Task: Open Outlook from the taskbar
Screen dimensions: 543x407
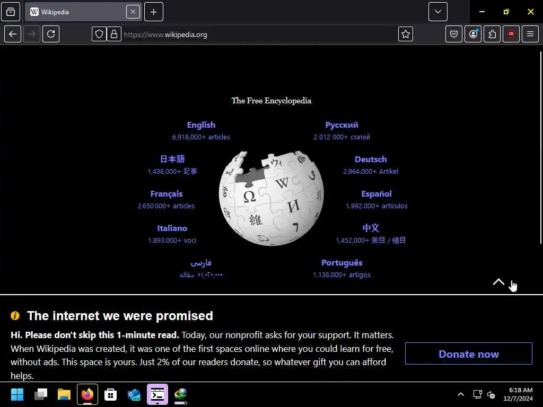Action: (134, 394)
